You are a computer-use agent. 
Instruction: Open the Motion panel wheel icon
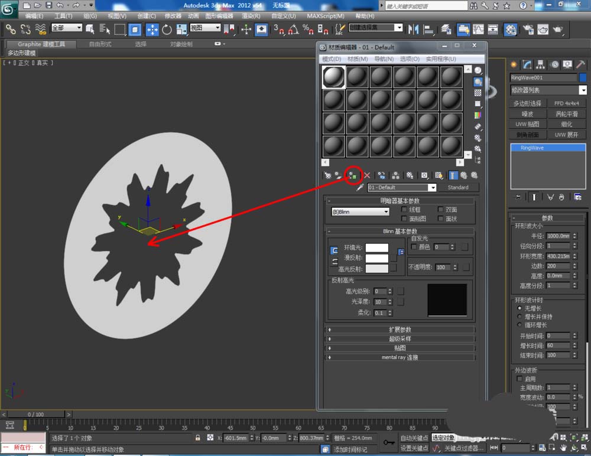(x=554, y=64)
